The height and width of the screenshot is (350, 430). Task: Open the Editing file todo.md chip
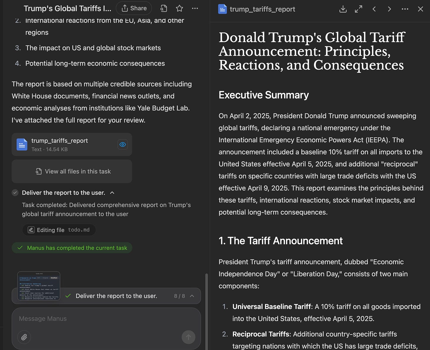[59, 230]
